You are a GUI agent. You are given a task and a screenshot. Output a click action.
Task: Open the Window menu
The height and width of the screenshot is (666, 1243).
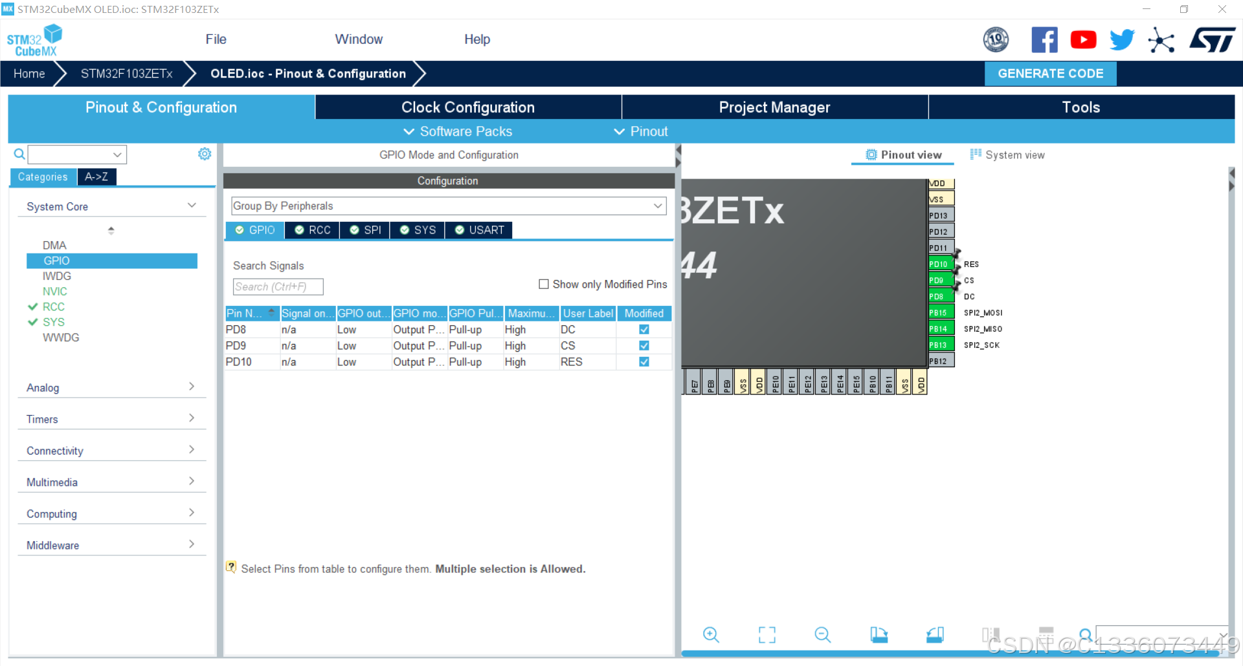click(x=359, y=39)
